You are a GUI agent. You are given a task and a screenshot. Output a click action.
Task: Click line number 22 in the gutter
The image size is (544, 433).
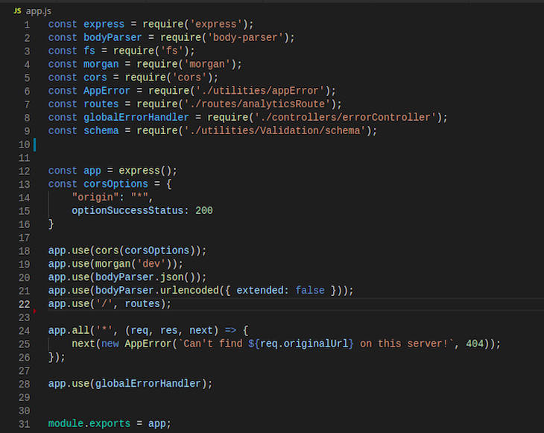[24, 304]
